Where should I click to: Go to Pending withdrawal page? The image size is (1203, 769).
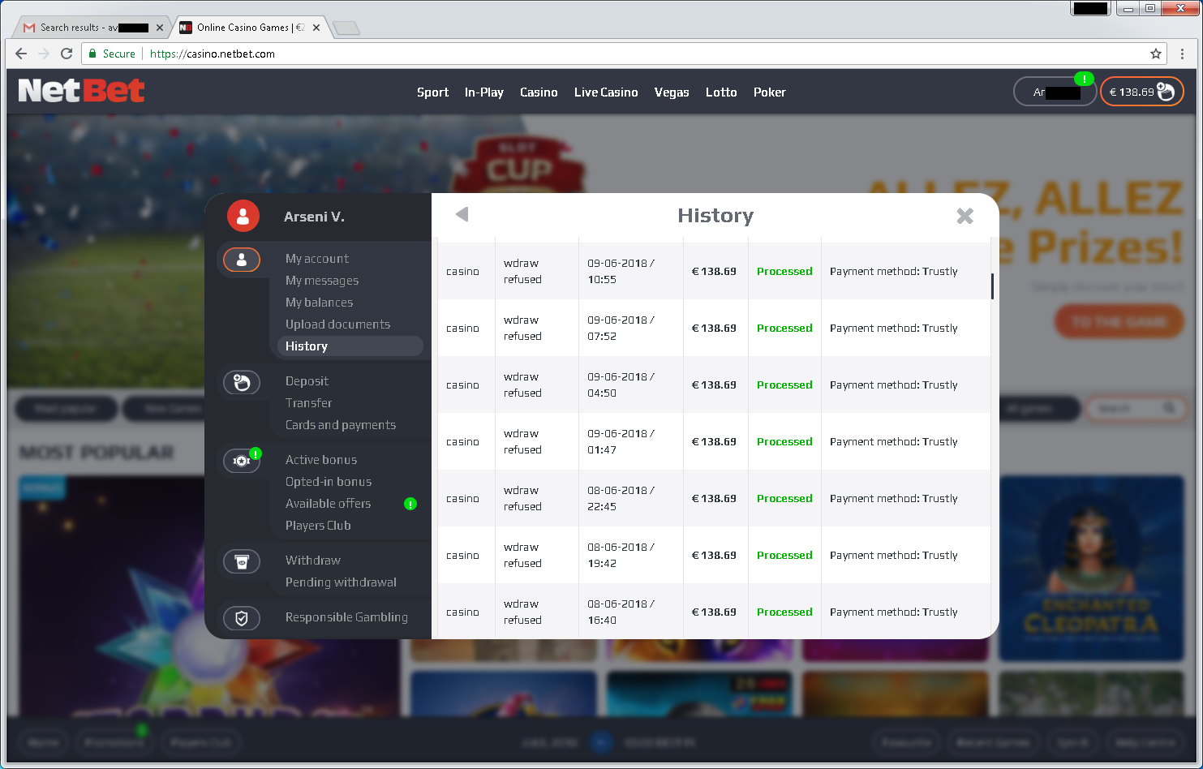[341, 582]
